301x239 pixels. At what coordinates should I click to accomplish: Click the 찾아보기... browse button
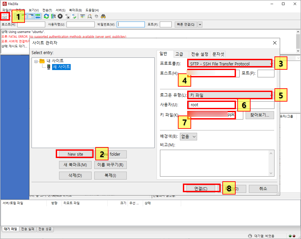260,115
